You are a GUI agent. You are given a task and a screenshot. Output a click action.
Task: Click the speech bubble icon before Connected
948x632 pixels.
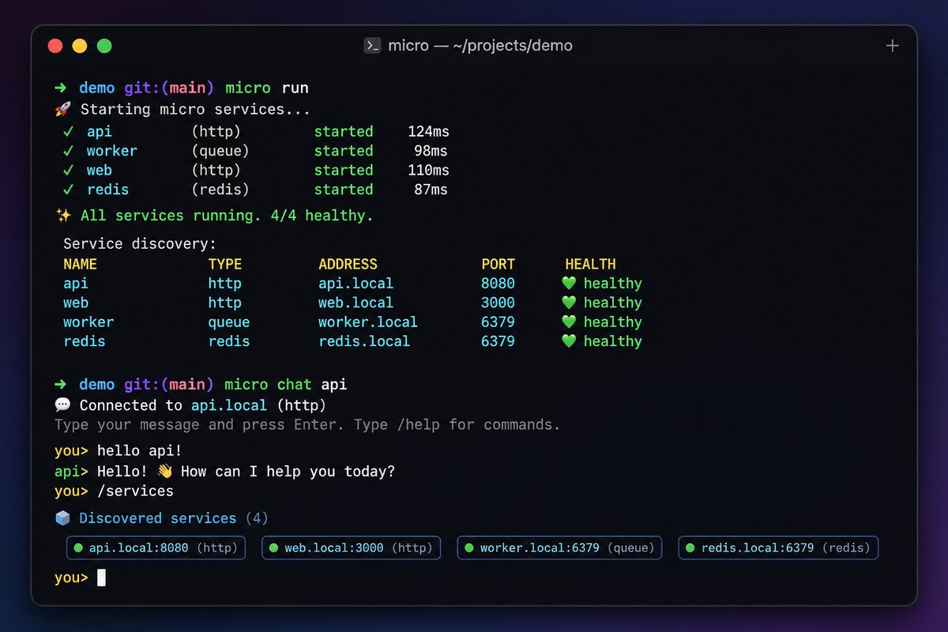coord(63,405)
